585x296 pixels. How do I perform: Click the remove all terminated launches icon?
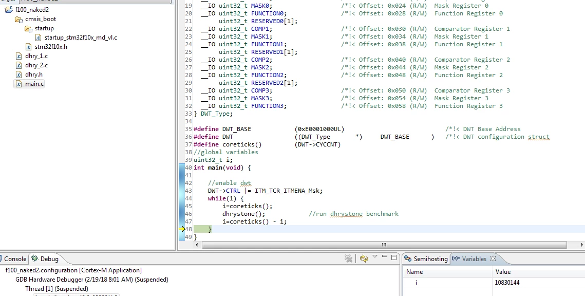point(348,258)
